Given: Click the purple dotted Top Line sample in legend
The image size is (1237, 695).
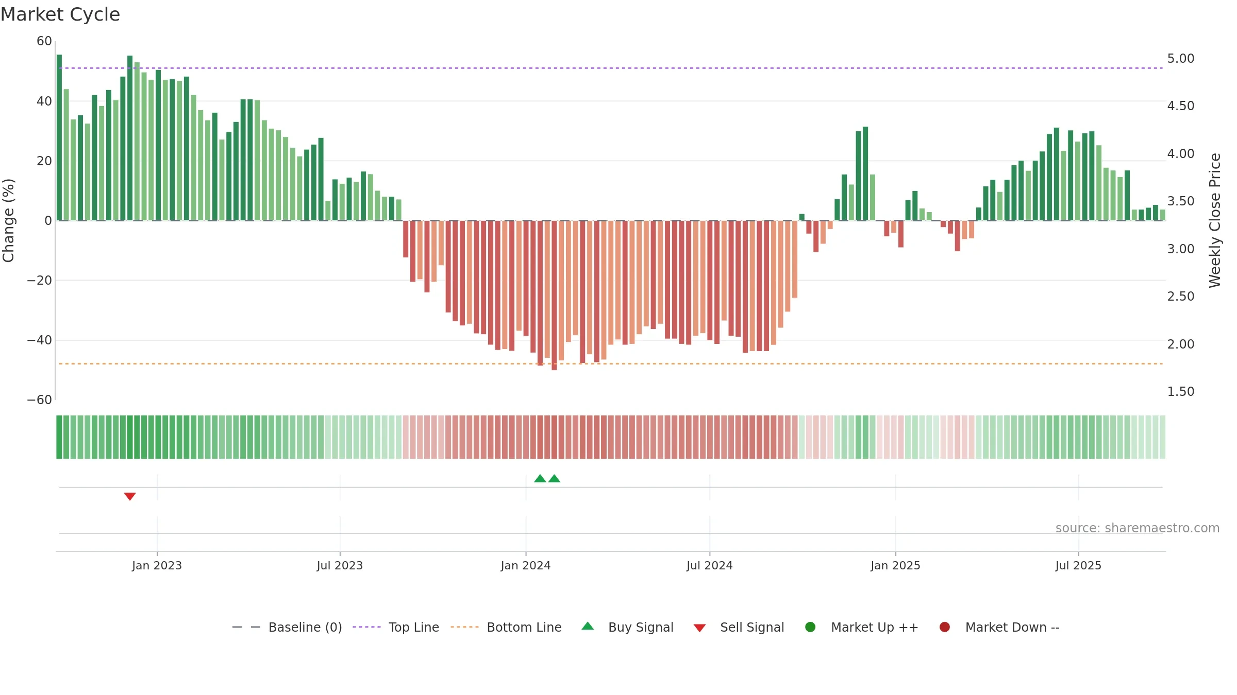Looking at the screenshot, I should [x=366, y=627].
